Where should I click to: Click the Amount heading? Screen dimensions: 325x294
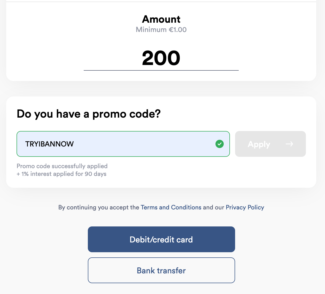coord(161,19)
